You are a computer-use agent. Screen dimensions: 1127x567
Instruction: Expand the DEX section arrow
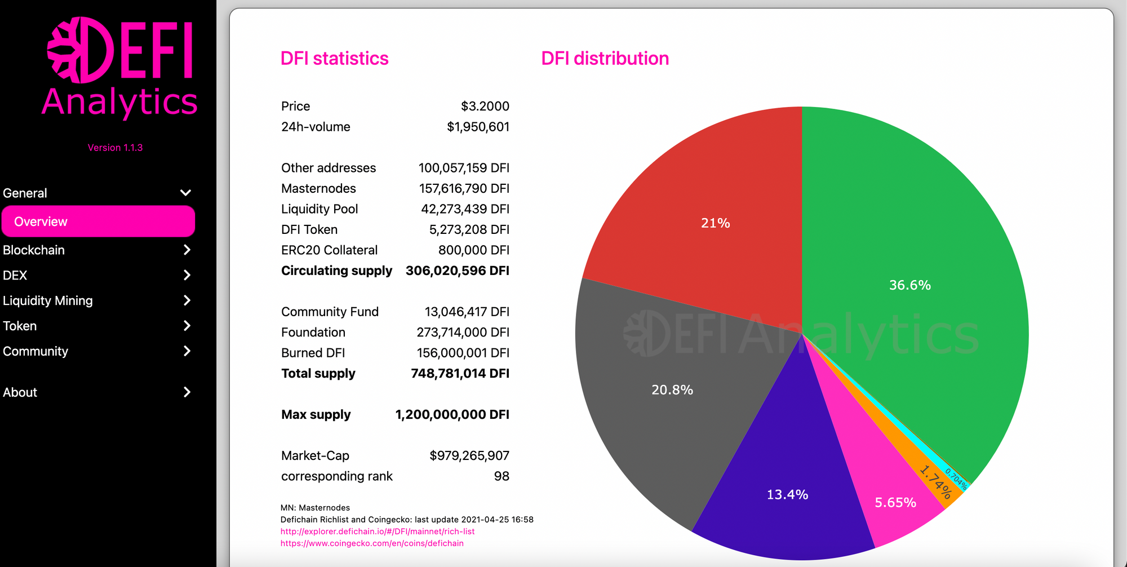[x=187, y=275]
